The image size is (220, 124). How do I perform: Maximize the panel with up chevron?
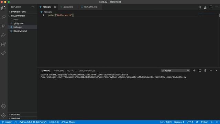pyautogui.click(x=211, y=70)
